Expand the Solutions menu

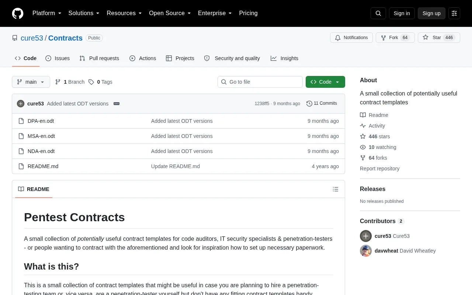point(84,13)
